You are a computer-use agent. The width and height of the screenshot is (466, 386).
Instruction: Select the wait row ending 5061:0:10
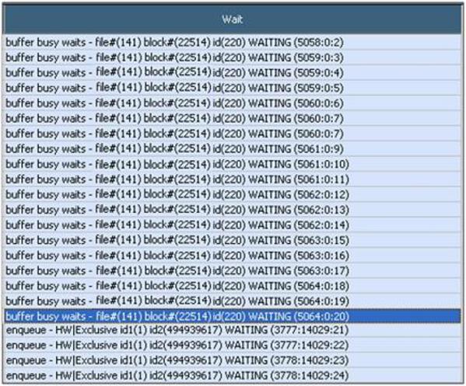coord(232,164)
